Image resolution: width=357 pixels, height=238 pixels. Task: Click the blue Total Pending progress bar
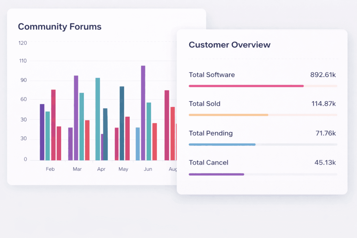(x=222, y=144)
